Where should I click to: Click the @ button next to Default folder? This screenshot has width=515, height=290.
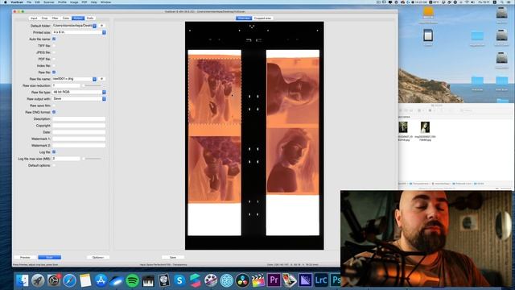(102, 26)
